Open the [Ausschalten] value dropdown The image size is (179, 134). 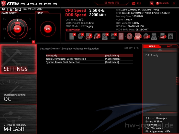pyautogui.click(x=113, y=59)
